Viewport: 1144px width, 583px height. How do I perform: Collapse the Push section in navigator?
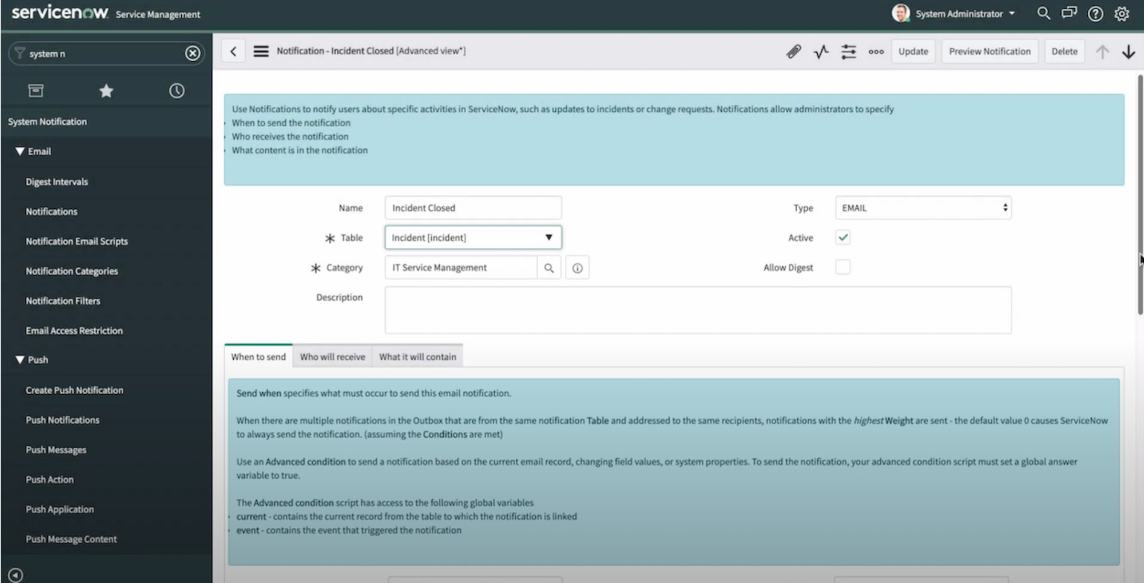coord(20,360)
